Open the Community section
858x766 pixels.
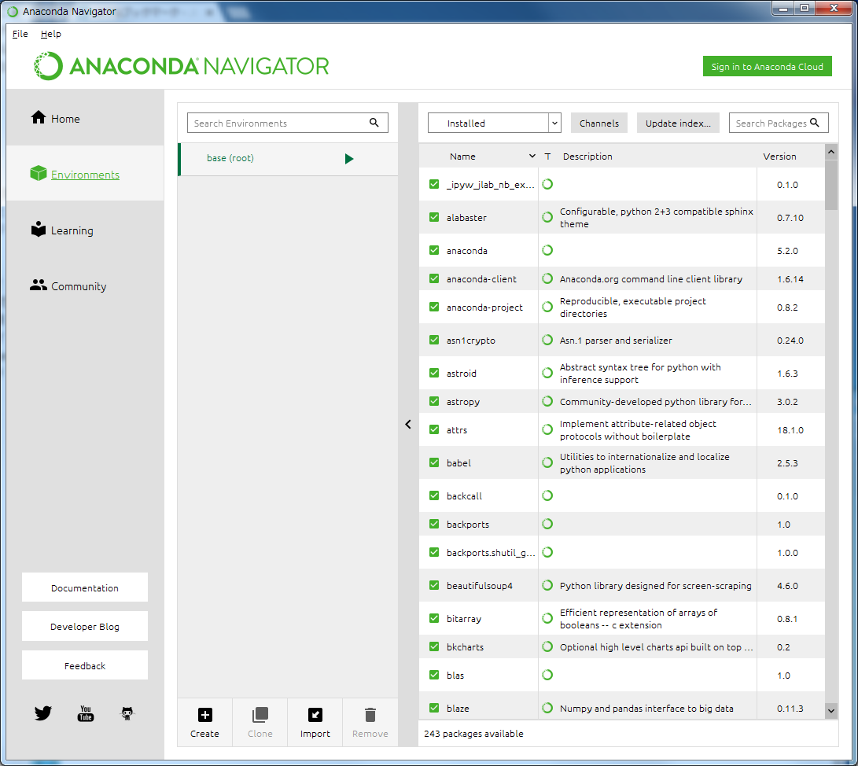pyautogui.click(x=85, y=286)
